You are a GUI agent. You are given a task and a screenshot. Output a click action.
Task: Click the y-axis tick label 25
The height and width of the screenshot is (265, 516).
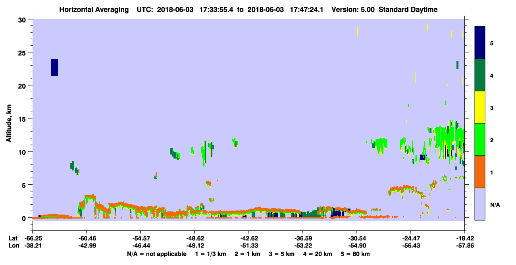[23, 52]
